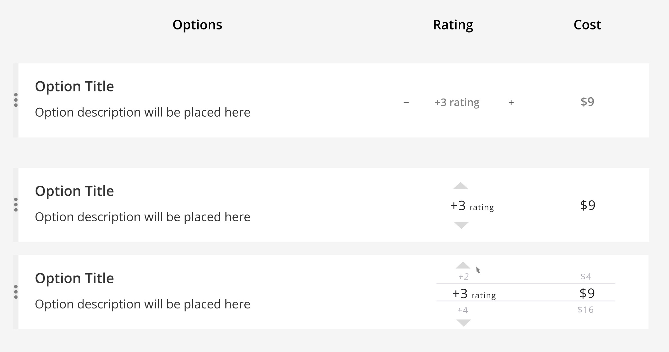This screenshot has width=669, height=352.
Task: Click drag handle dots of first option
Action: [x=16, y=100]
